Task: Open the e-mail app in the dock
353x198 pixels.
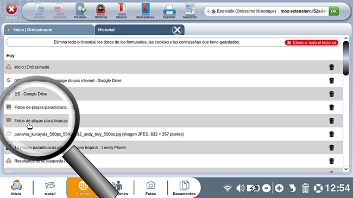Action: pyautogui.click(x=50, y=188)
